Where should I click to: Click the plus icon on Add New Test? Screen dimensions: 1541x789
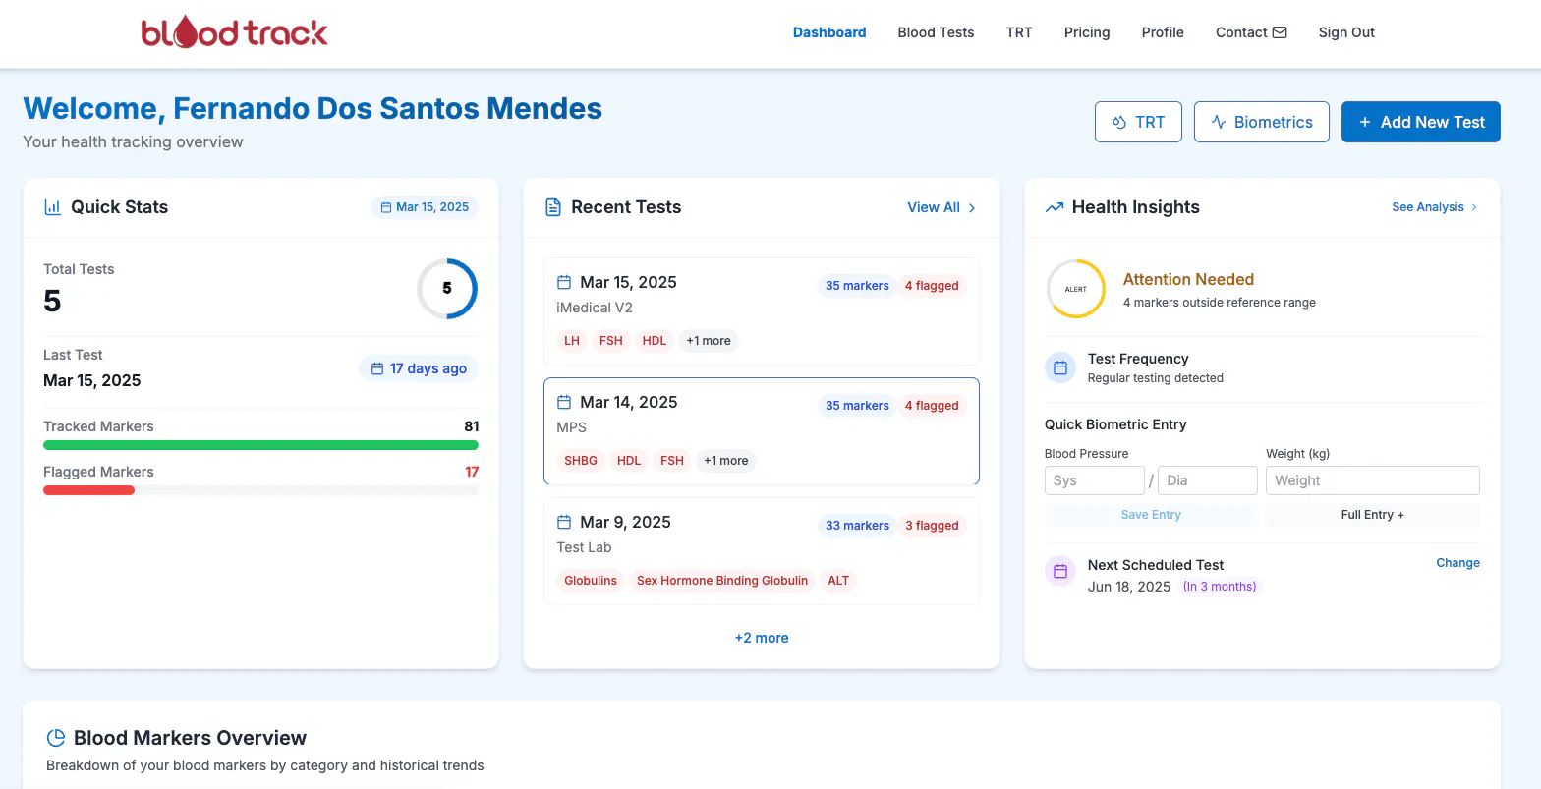pyautogui.click(x=1364, y=122)
